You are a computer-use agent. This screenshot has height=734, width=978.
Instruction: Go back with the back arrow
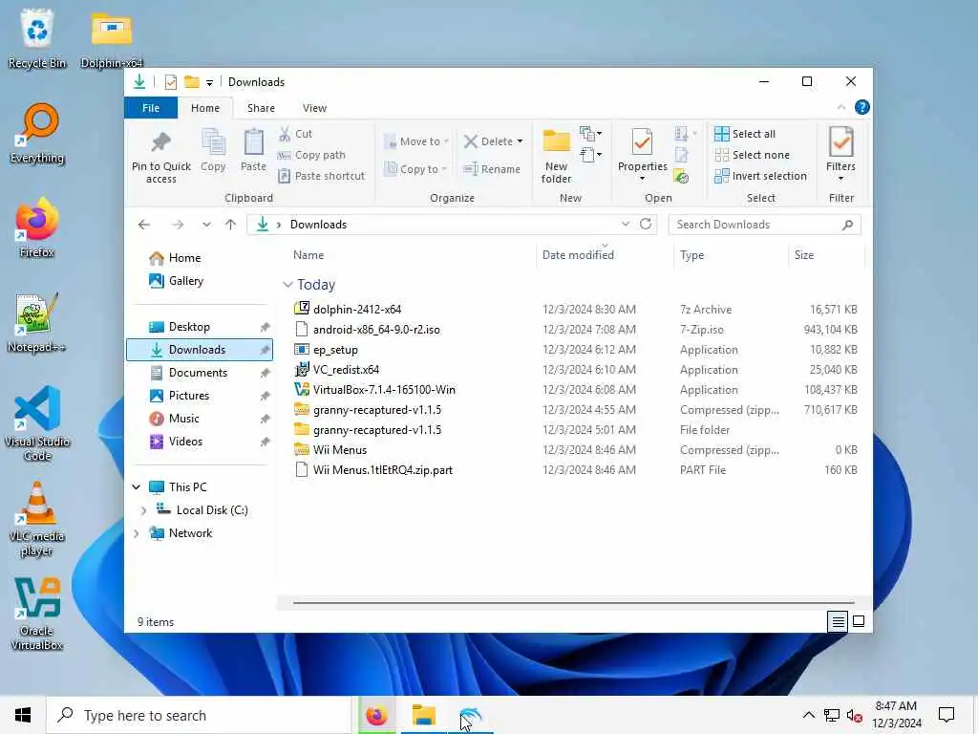[144, 225]
